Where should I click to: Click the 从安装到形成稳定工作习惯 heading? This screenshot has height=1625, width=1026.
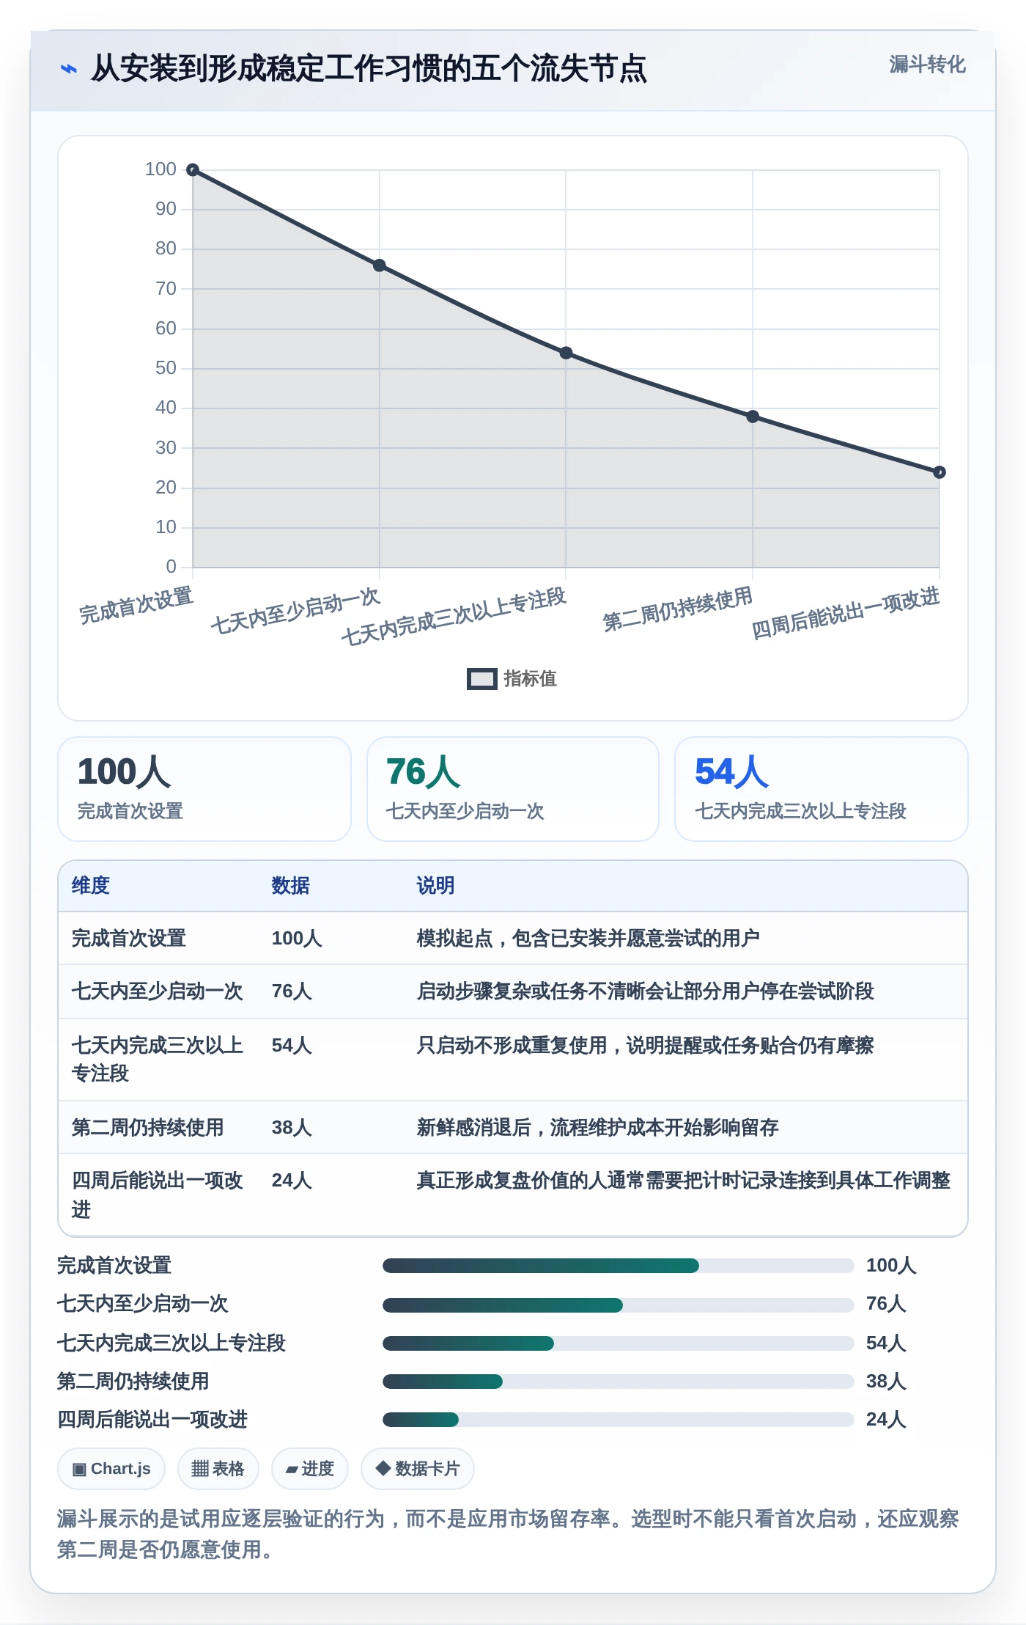[x=369, y=69]
